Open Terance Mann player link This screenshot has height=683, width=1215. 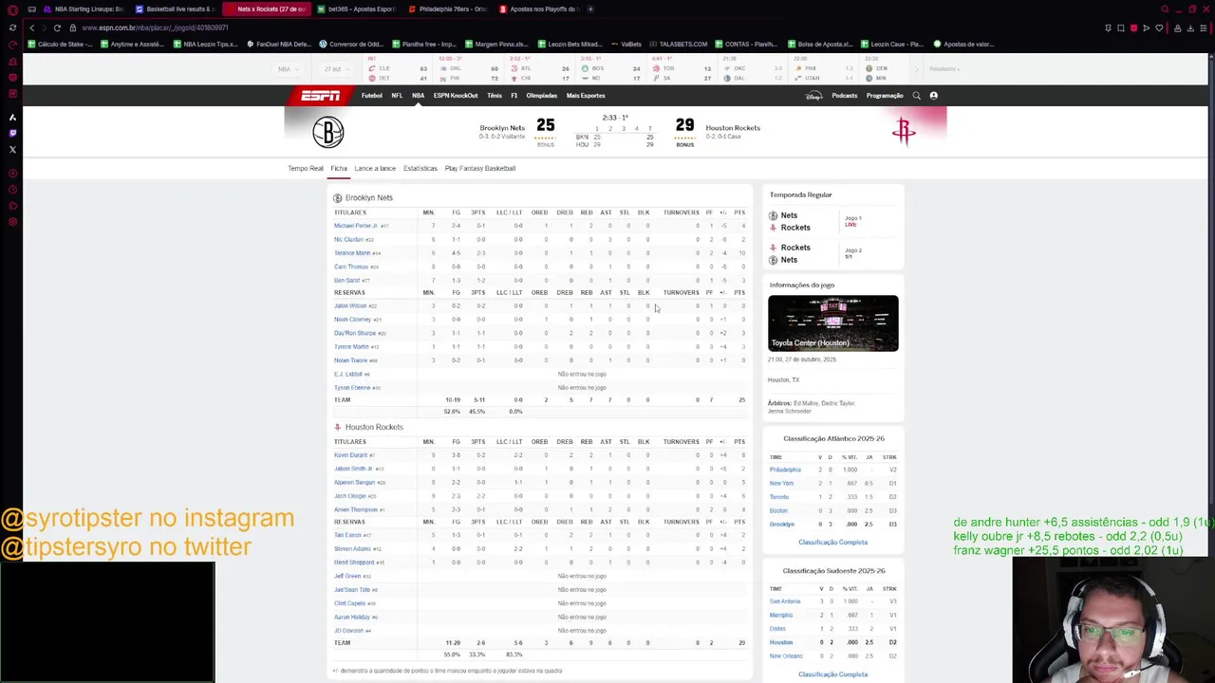coord(352,253)
